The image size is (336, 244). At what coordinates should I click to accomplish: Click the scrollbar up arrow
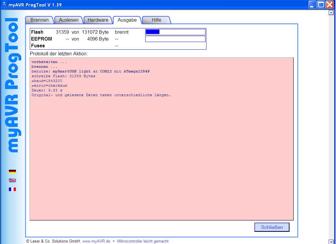[x=331, y=13]
